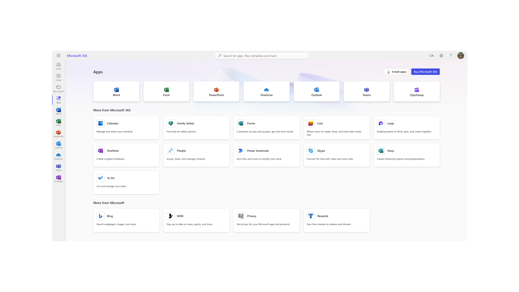519x292 pixels.
Task: Click the settings gear icon
Action: coord(441,56)
